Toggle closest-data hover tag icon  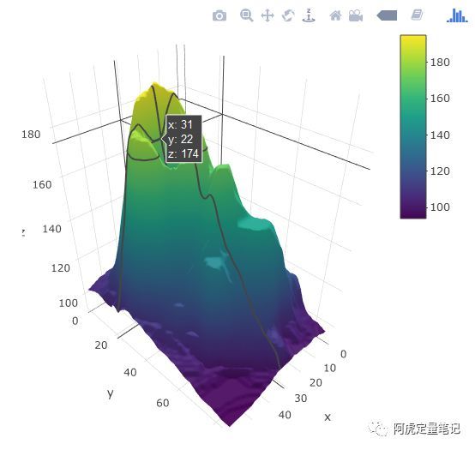point(387,15)
